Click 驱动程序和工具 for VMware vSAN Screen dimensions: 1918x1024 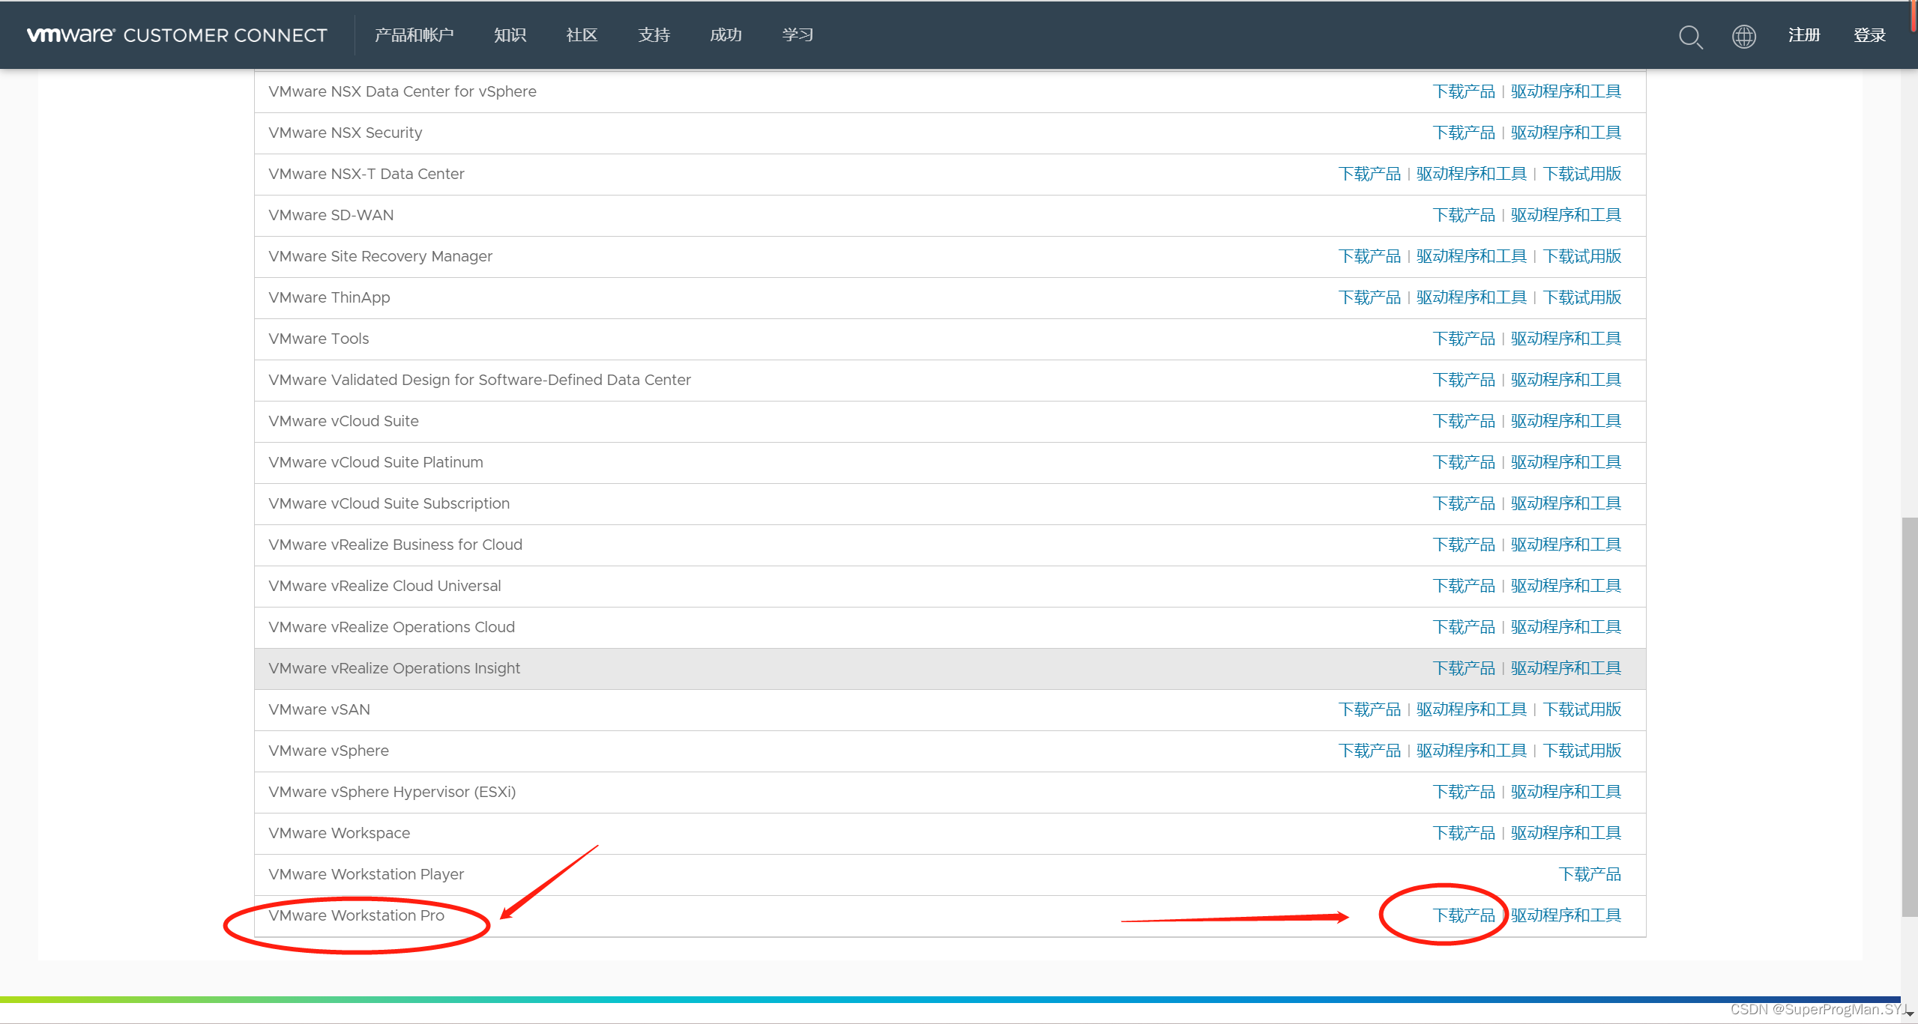[x=1471, y=709]
